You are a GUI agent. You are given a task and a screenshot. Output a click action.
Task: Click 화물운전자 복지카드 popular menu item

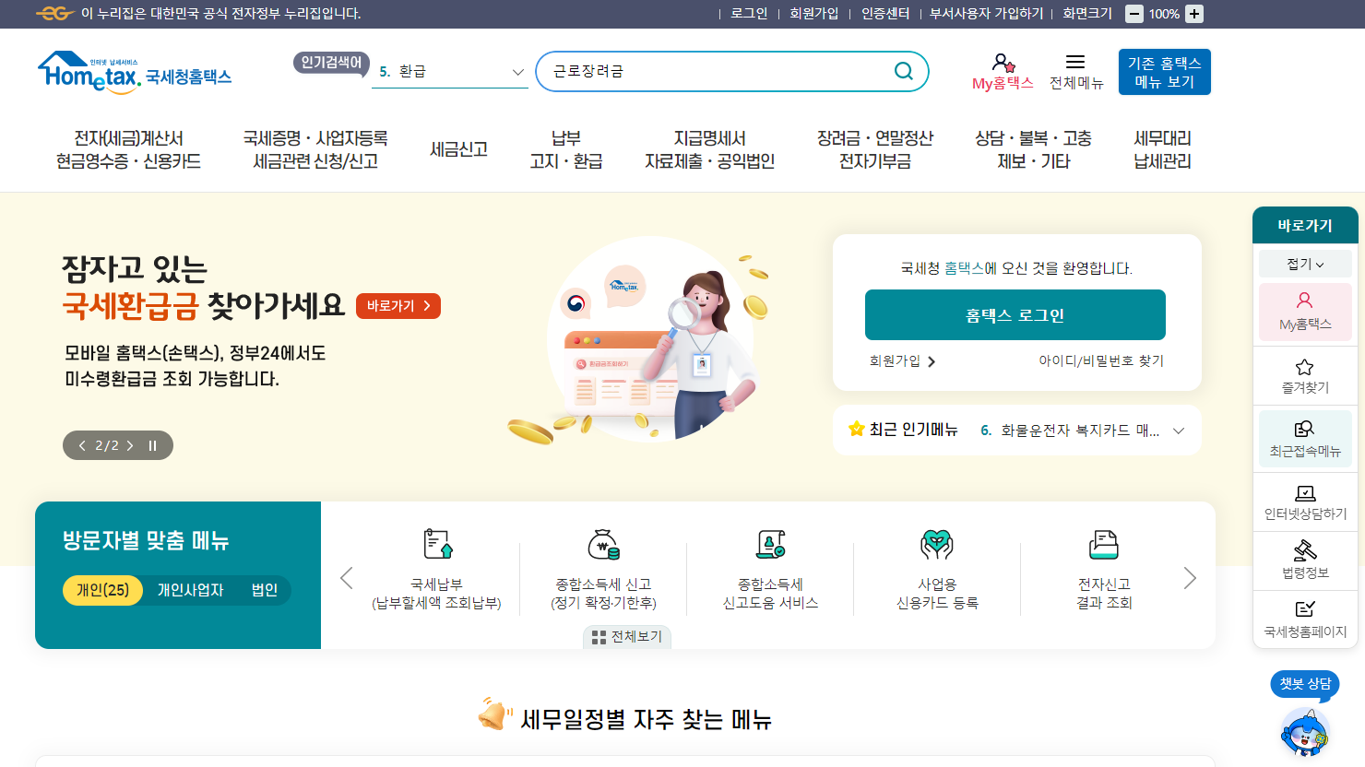coord(1070,431)
